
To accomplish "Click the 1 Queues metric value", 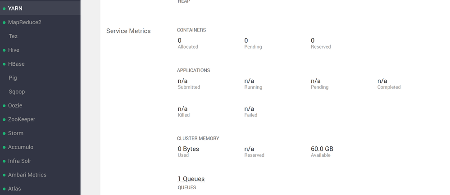I will pyautogui.click(x=191, y=179).
